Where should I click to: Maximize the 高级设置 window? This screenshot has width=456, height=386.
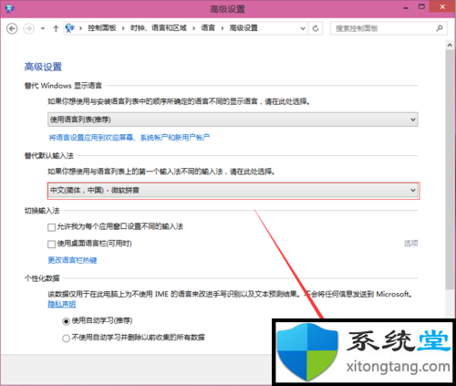421,6
